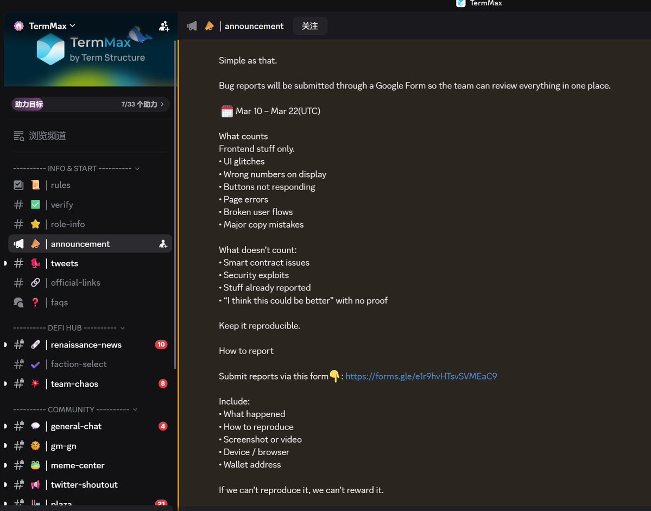This screenshot has height=511, width=651.
Task: Switch to the tweets channel
Action: click(x=64, y=263)
